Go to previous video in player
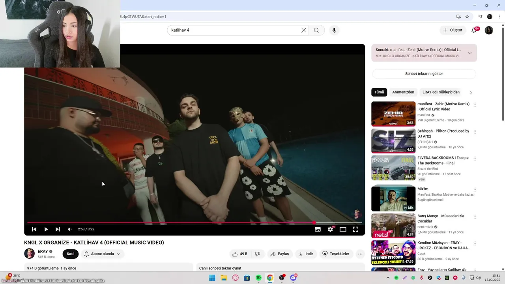Screen dimensions: 505x284 pyautogui.click(x=34, y=229)
